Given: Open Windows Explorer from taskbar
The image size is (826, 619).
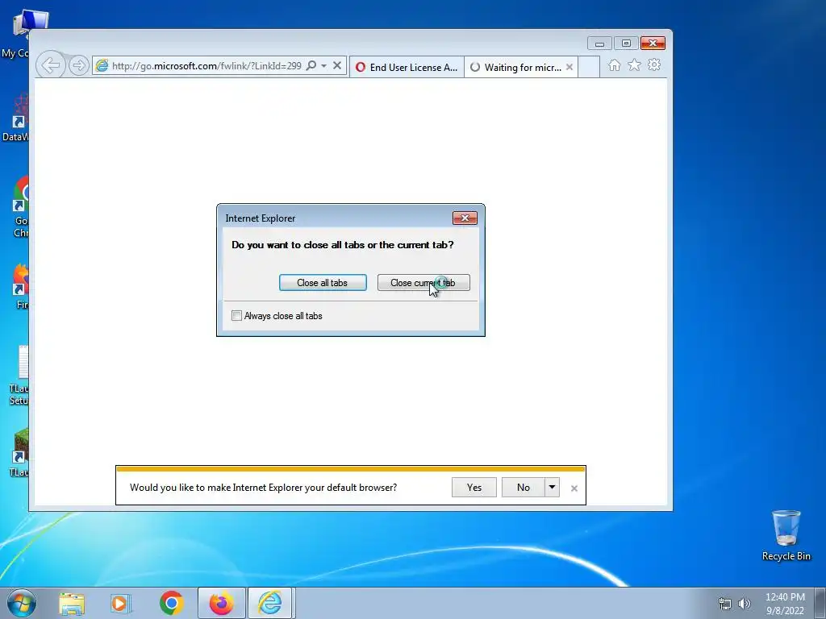Looking at the screenshot, I should click(72, 604).
